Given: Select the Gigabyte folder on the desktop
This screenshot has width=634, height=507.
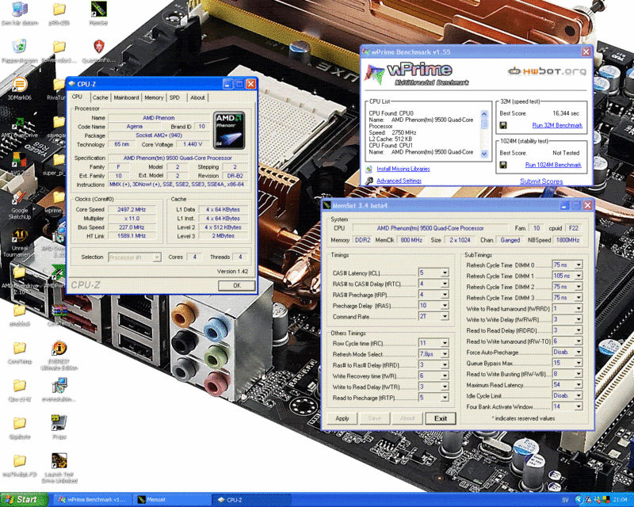Looking at the screenshot, I should point(19,423).
